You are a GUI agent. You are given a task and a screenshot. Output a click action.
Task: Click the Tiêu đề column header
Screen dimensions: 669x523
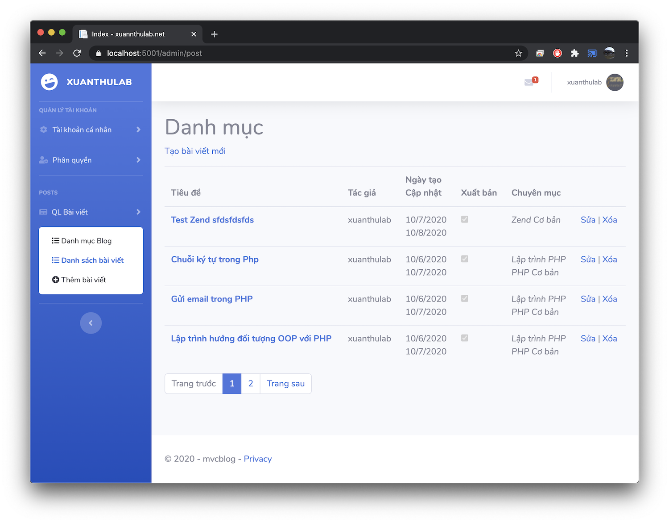tap(186, 192)
